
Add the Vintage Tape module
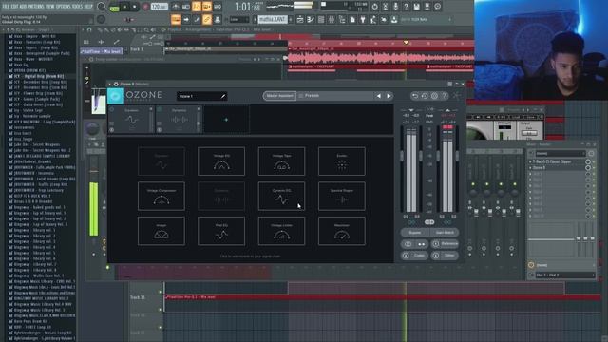[281, 161]
